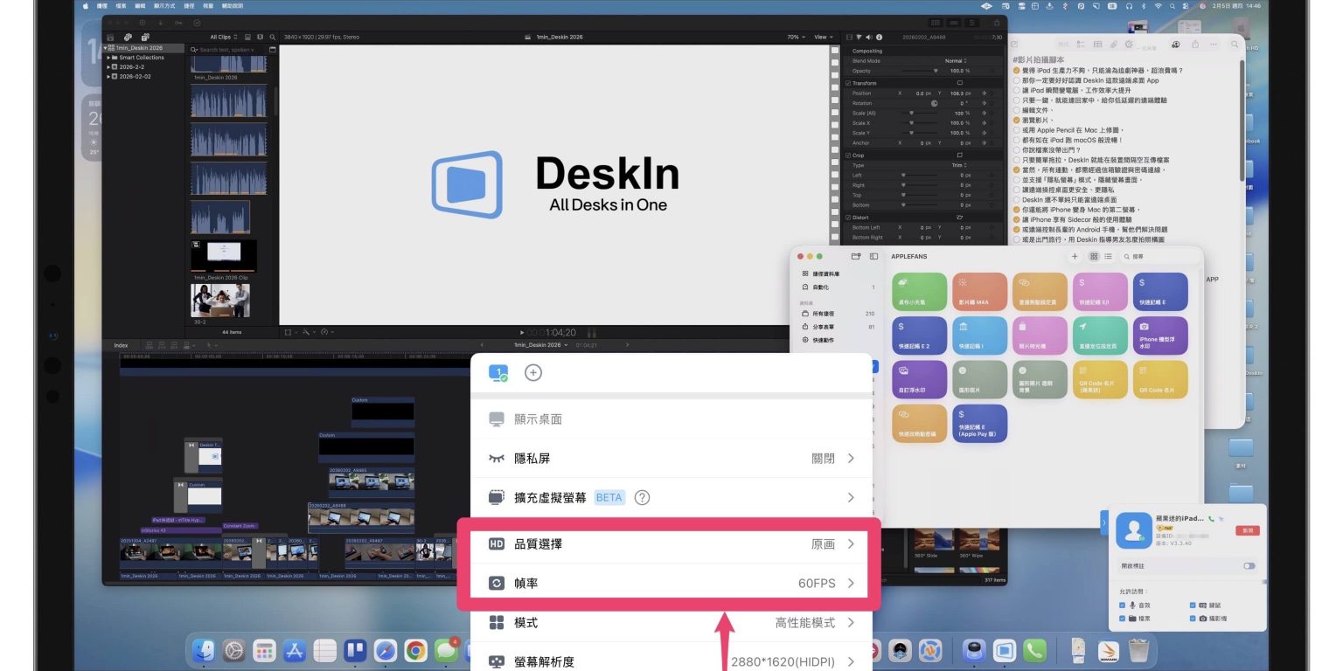Uncheck the 音效 audio permission checkbox

1124,605
